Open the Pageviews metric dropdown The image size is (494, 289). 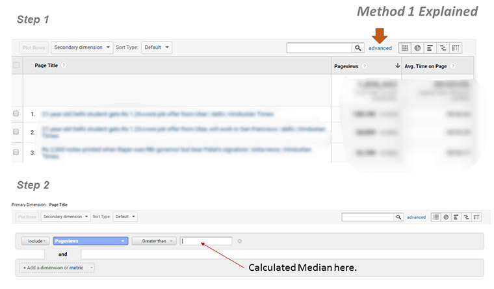(x=90, y=241)
